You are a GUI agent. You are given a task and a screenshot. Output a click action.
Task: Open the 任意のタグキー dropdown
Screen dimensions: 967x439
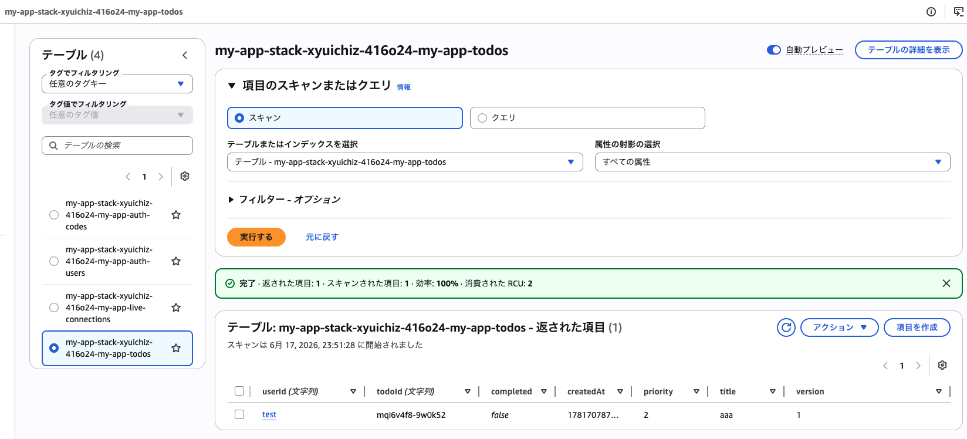[x=117, y=84]
